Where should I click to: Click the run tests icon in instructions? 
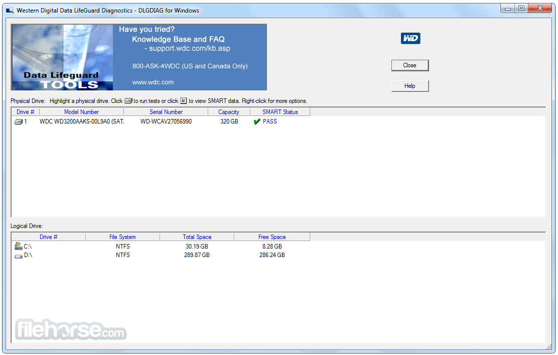click(x=128, y=101)
